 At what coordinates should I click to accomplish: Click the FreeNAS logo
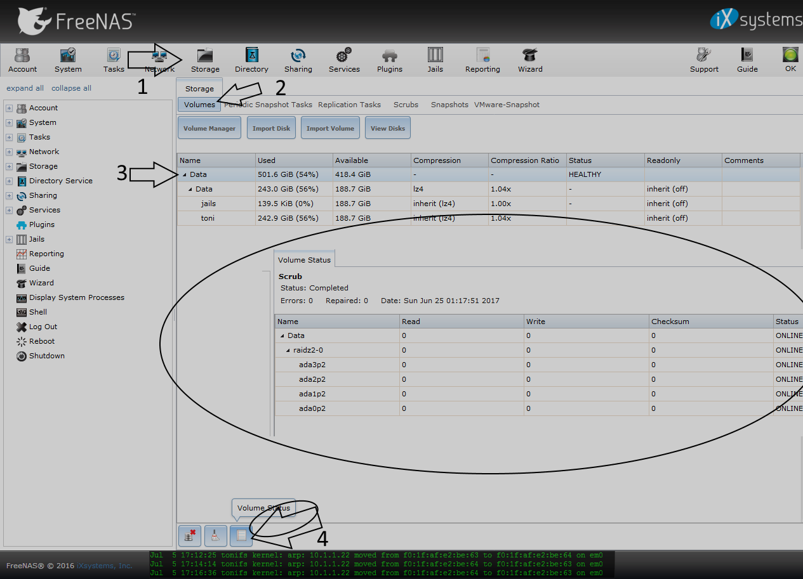[76, 21]
